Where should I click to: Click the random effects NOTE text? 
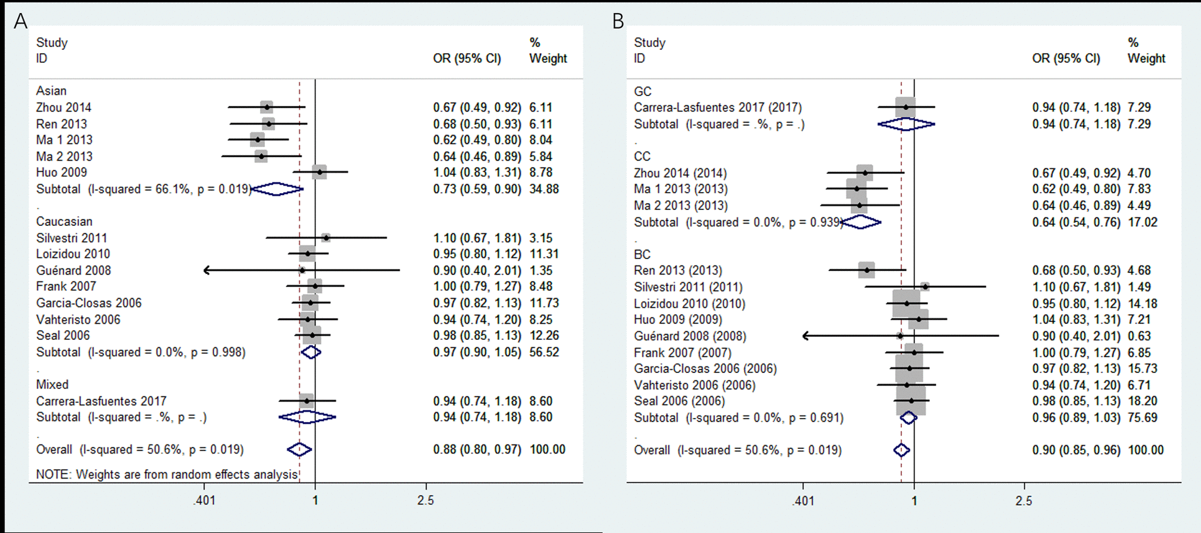pos(167,474)
